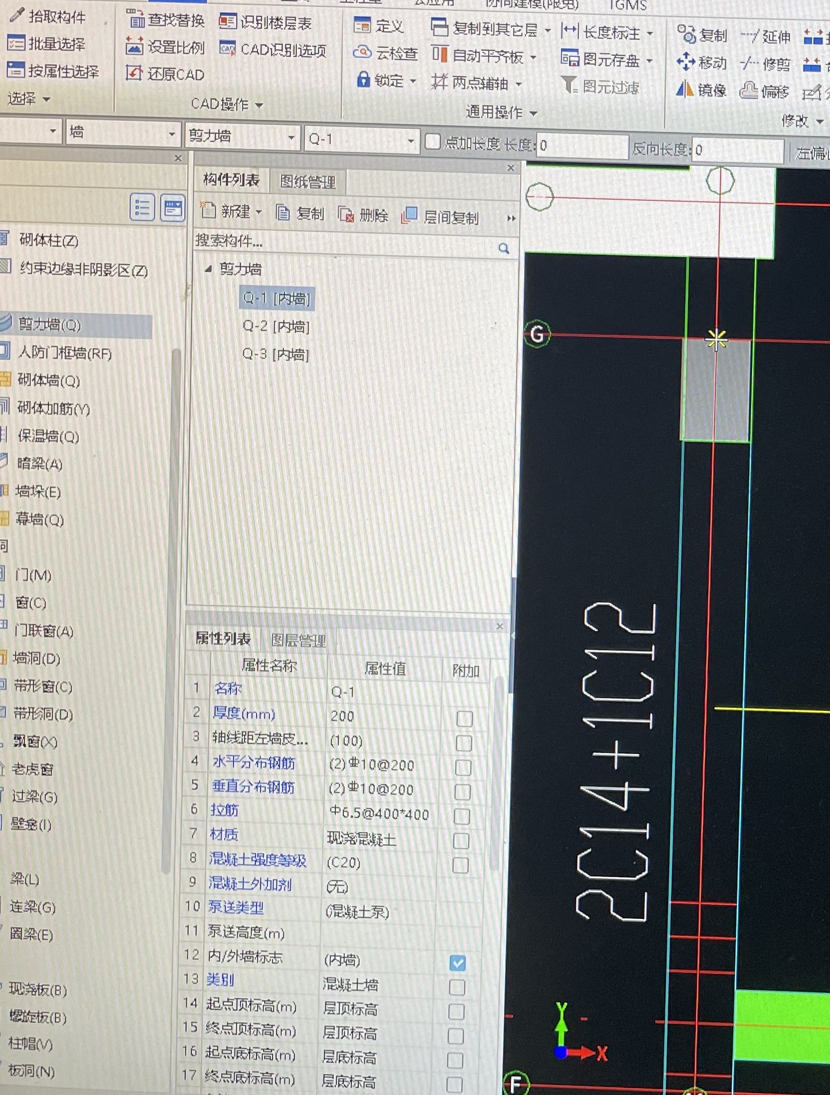Open the 墙 component category dropdown
The image size is (830, 1095).
pyautogui.click(x=171, y=134)
